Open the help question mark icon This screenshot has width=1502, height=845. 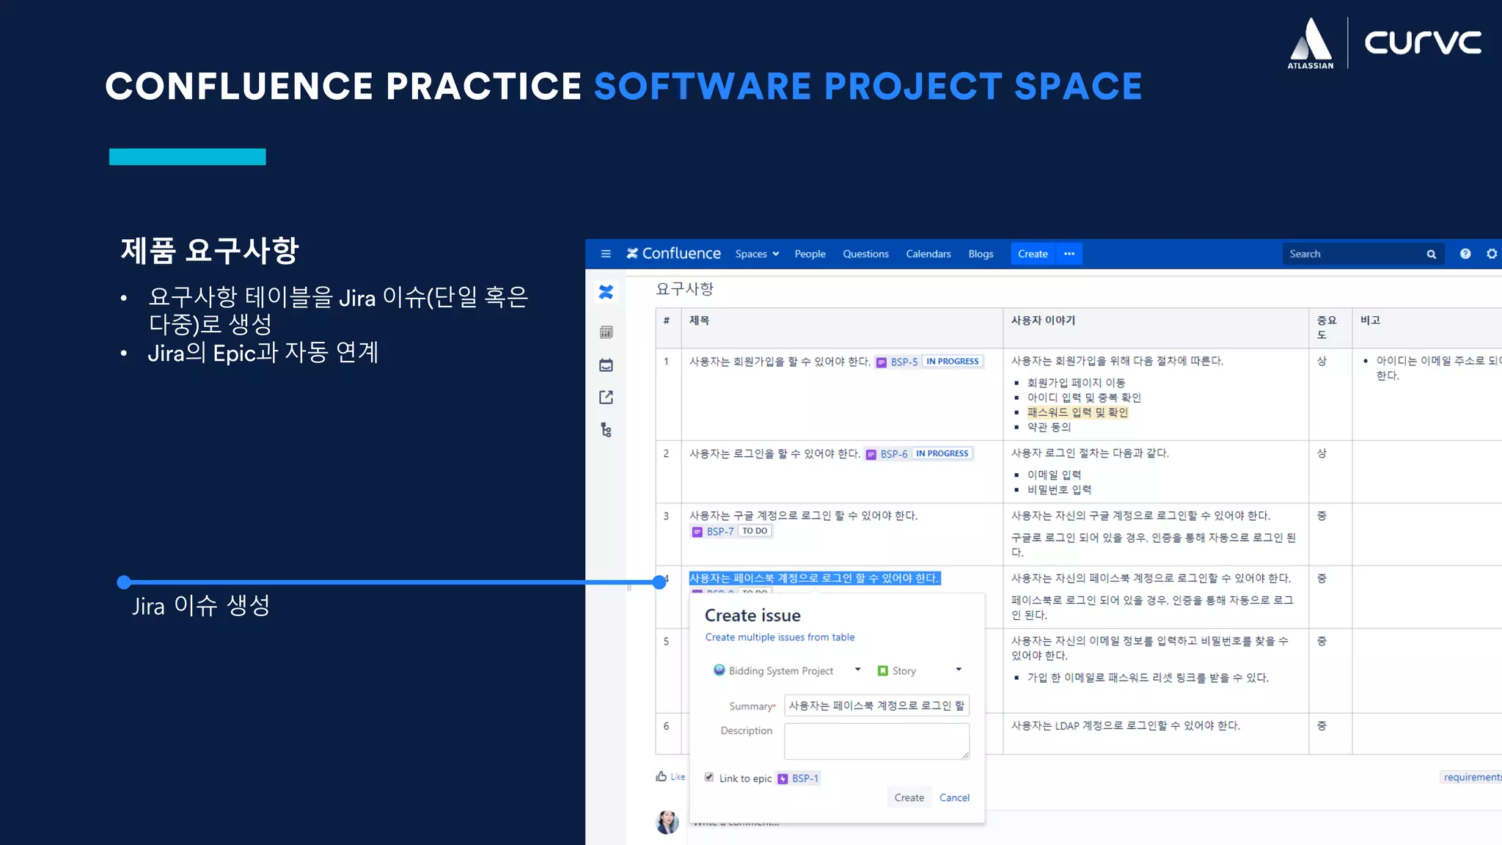pyautogui.click(x=1465, y=254)
